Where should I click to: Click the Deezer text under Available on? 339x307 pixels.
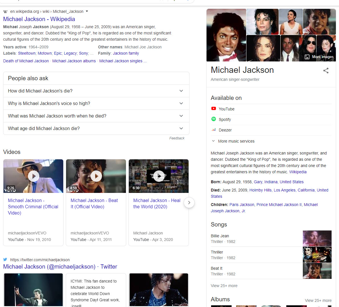coord(225,130)
